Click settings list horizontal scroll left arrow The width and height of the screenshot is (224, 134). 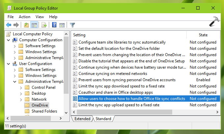pyautogui.click(x=74, y=112)
